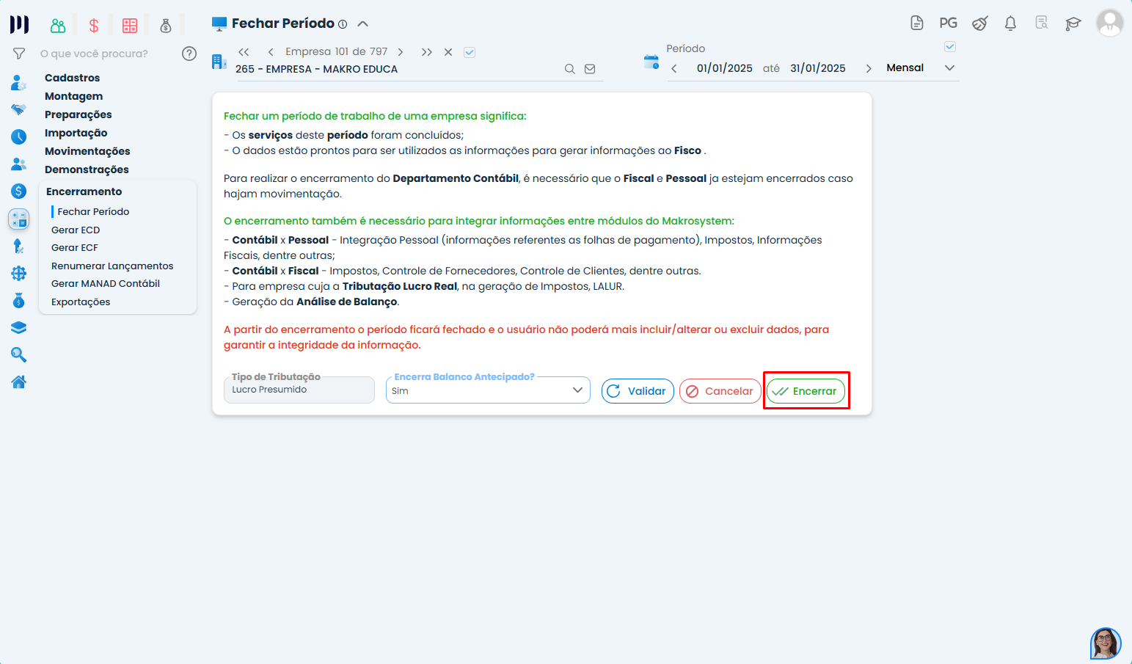
Task: Select the magnifying glass sidebar icon
Action: pyautogui.click(x=19, y=355)
